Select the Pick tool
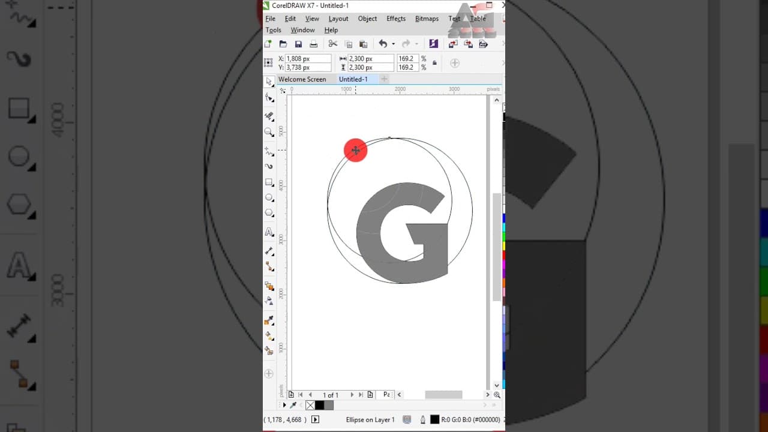 [x=269, y=81]
